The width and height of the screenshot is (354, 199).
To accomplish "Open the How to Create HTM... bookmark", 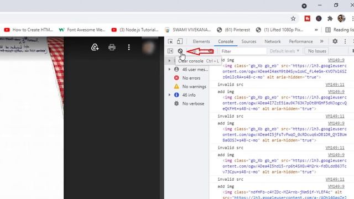I will click(28, 30).
